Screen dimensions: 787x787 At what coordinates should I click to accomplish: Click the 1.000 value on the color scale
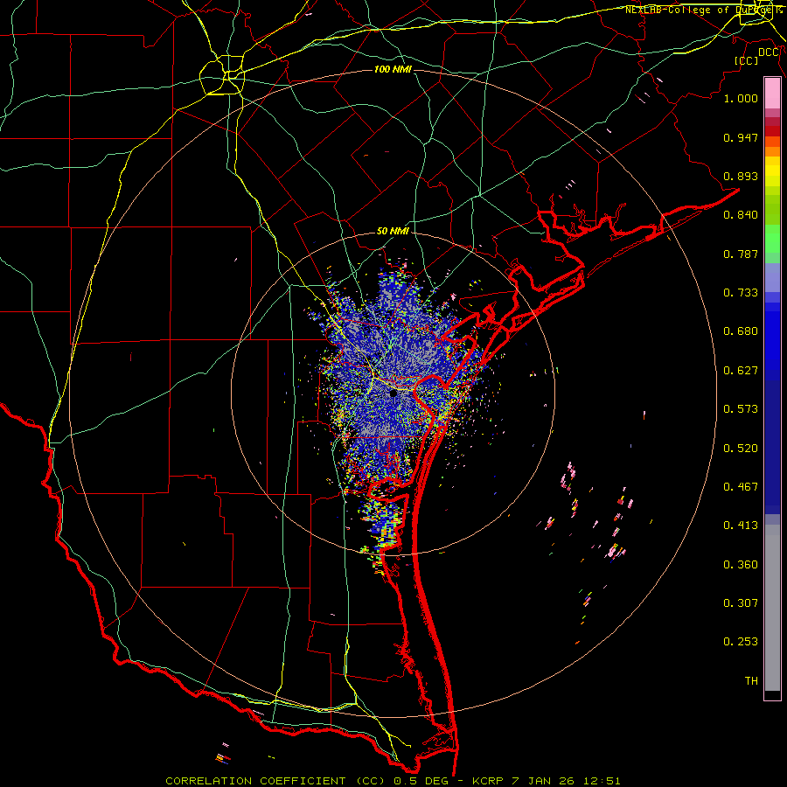741,98
